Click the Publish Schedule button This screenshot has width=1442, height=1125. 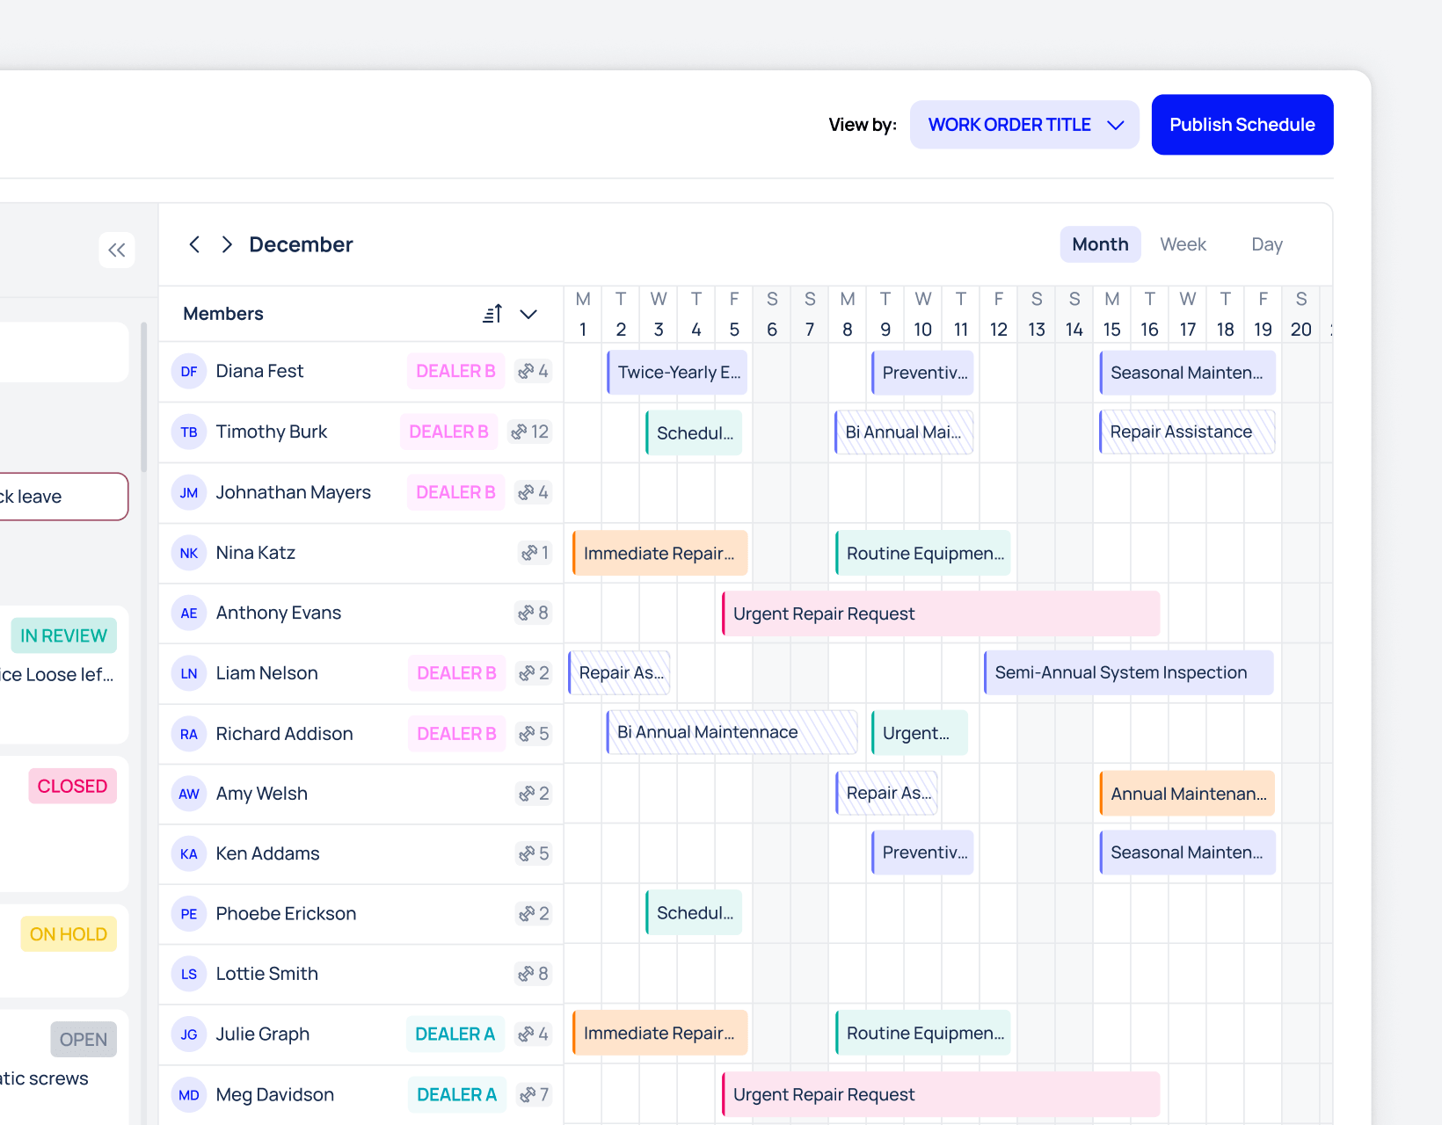(1242, 125)
